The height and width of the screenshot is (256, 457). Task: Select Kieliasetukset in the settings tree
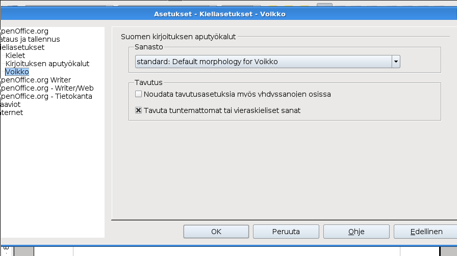[22, 47]
